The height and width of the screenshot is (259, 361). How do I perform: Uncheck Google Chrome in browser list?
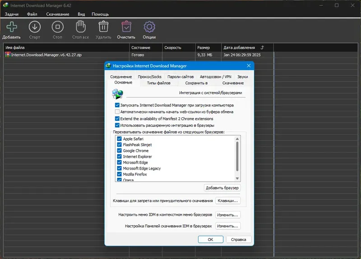(x=119, y=151)
